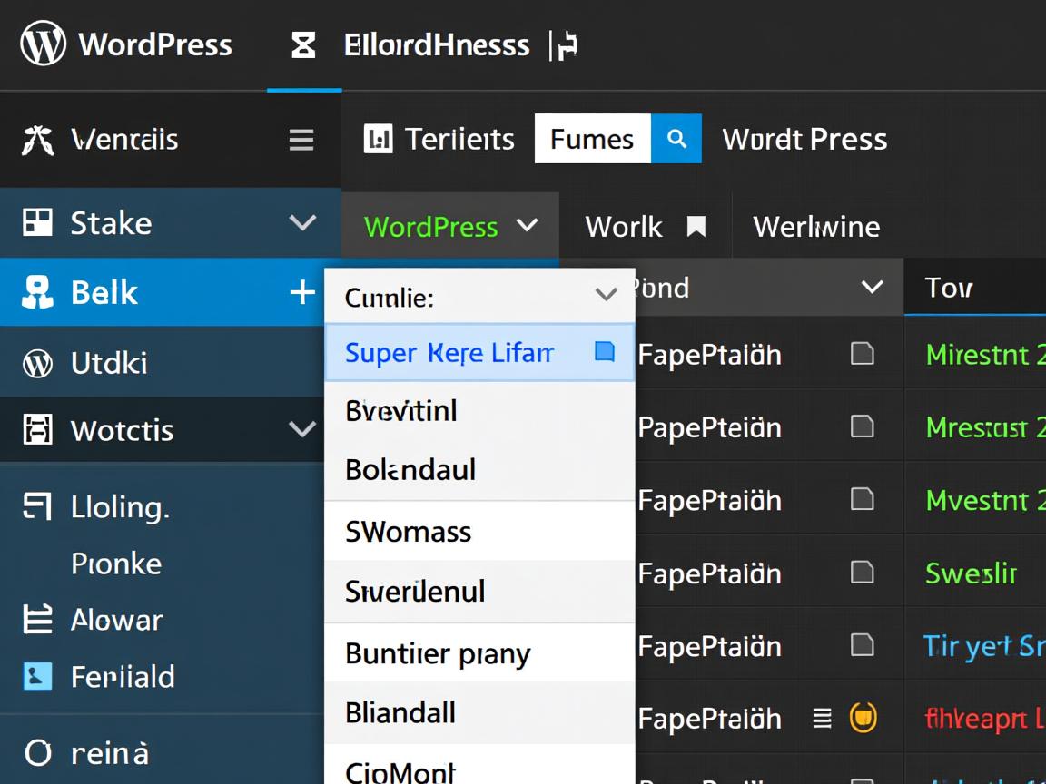Viewport: 1046px width, 784px height.
Task: Click the blue square toggle beside Super Kere Lifam
Action: coord(604,351)
